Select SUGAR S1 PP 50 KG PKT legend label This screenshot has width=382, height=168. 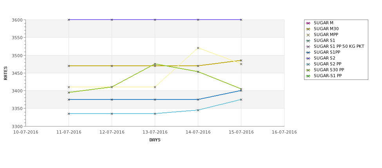[339, 47]
